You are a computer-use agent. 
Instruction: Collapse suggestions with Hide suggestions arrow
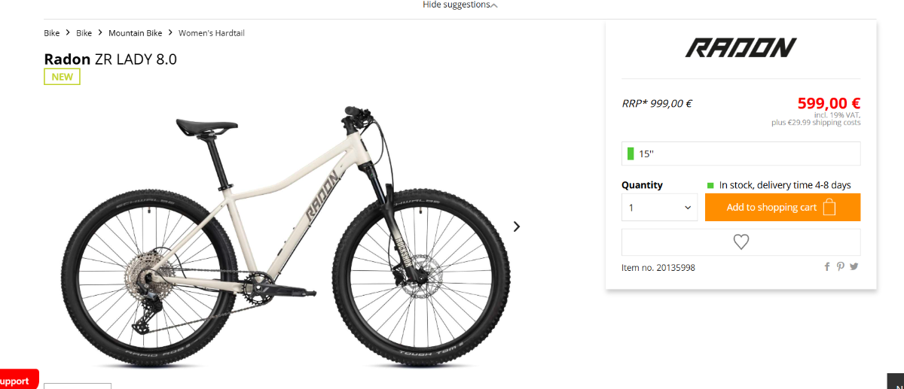point(494,5)
